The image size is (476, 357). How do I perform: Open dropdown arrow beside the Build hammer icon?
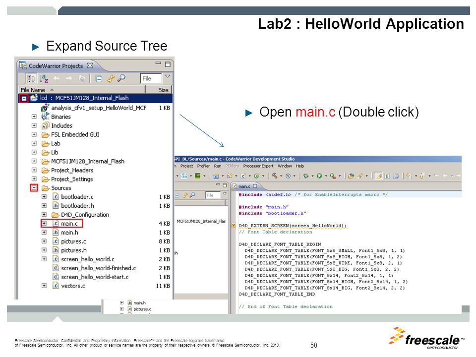tap(281, 176)
